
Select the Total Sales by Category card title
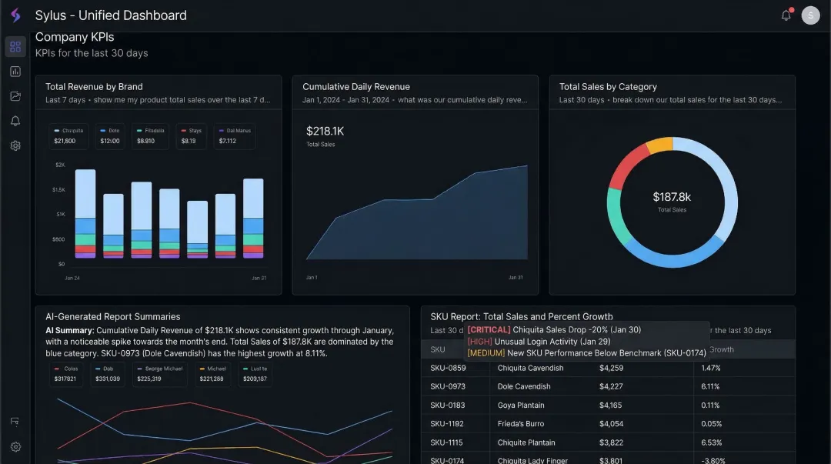tap(607, 86)
